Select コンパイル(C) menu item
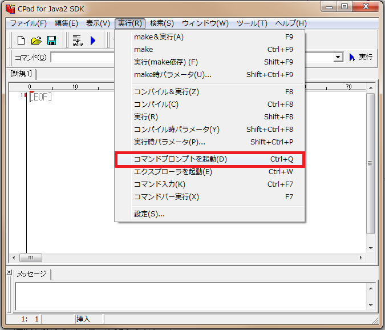This screenshot has height=330, width=385. [x=210, y=104]
